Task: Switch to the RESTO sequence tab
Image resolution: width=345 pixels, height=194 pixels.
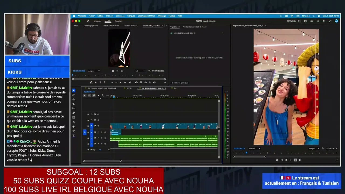Action: point(129,88)
